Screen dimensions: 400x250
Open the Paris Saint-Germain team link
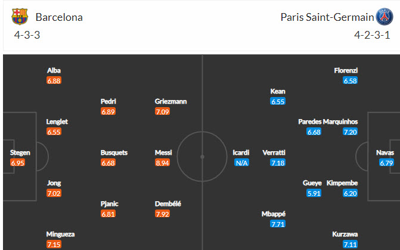click(x=327, y=17)
